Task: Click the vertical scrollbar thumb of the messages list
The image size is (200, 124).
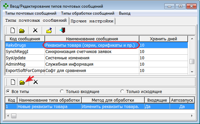Action: pyautogui.click(x=192, y=61)
